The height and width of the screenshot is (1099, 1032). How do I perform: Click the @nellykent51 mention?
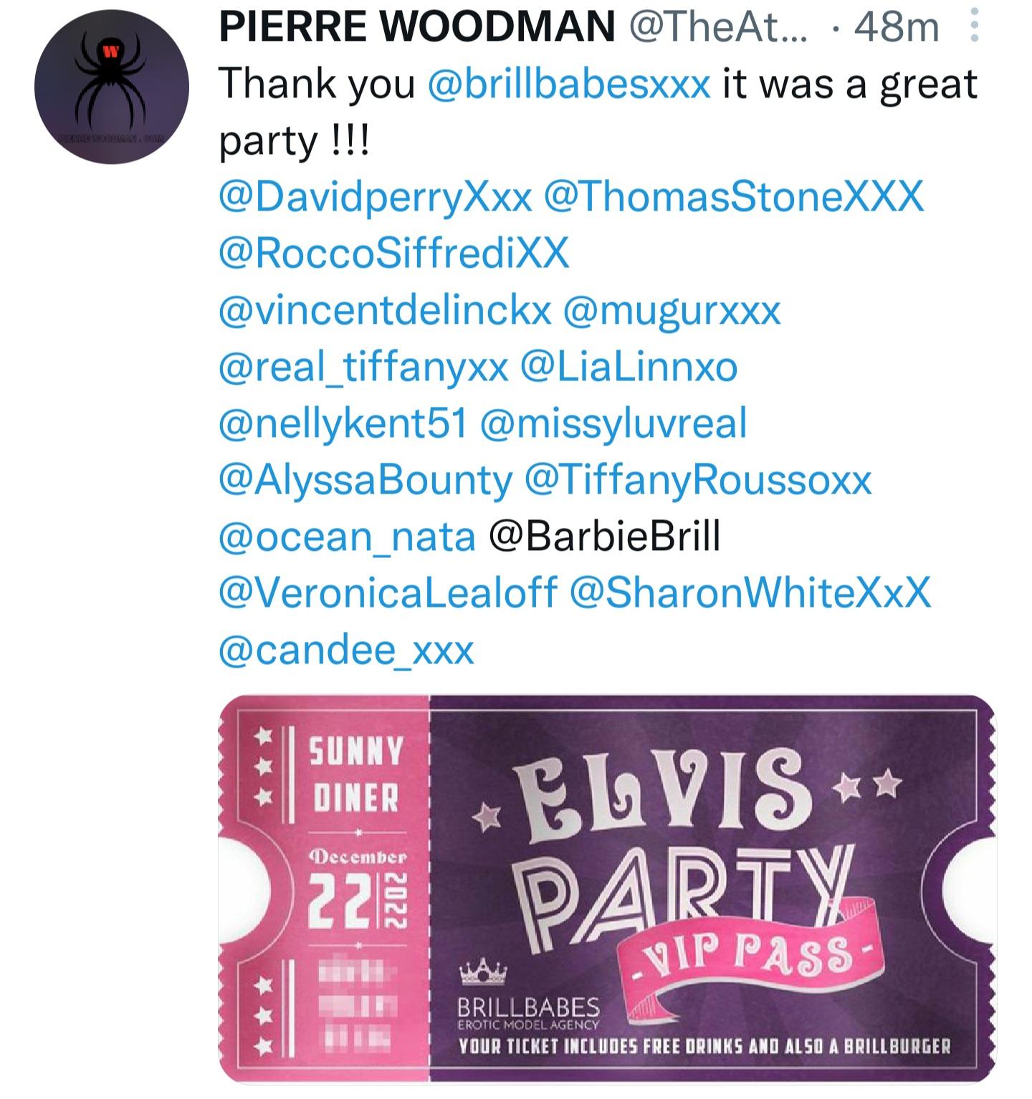coord(343,423)
